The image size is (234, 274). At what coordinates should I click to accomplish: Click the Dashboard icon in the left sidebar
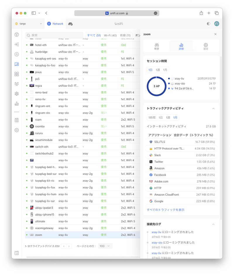[17, 35]
